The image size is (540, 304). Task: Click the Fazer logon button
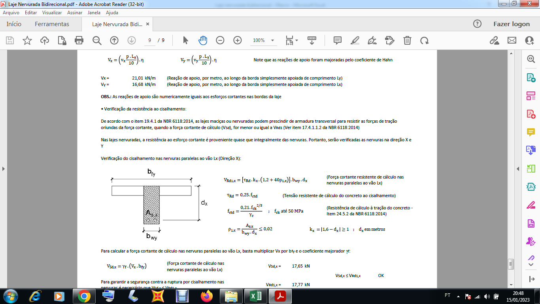[512, 24]
